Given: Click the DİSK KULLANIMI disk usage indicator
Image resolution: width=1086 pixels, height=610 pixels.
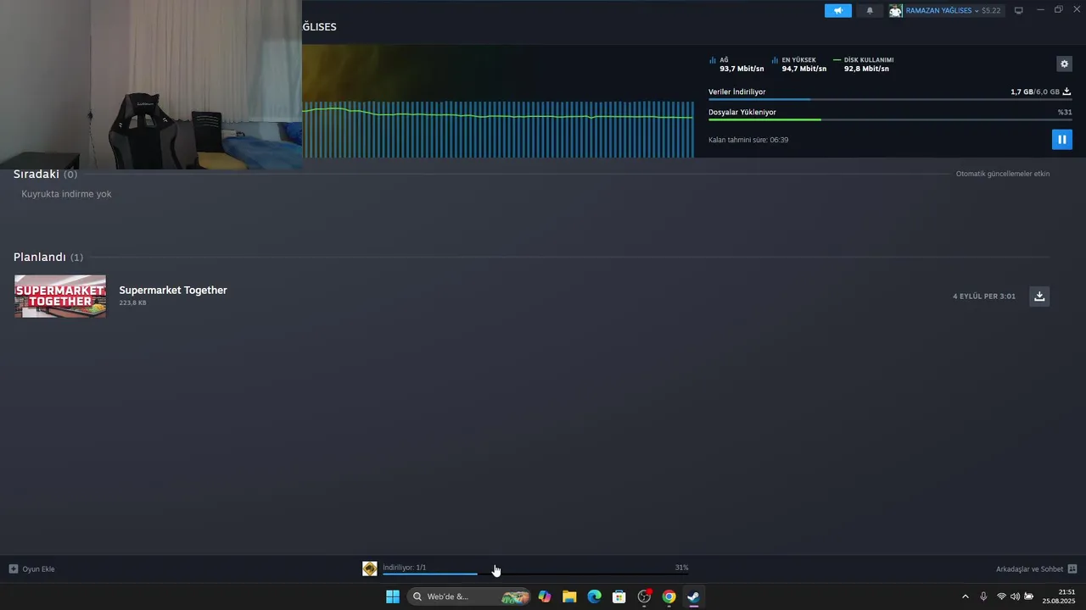Looking at the screenshot, I should tap(864, 64).
